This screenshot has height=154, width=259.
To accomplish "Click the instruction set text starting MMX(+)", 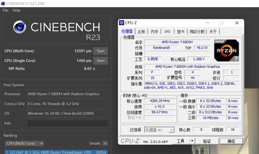I will tap(192, 86).
